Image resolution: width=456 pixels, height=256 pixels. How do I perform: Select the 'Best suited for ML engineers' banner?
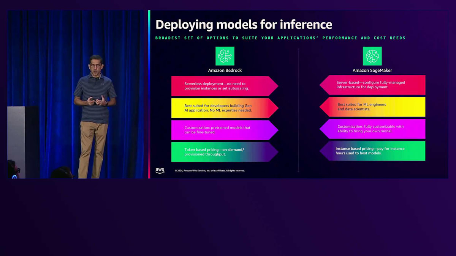[372, 107]
